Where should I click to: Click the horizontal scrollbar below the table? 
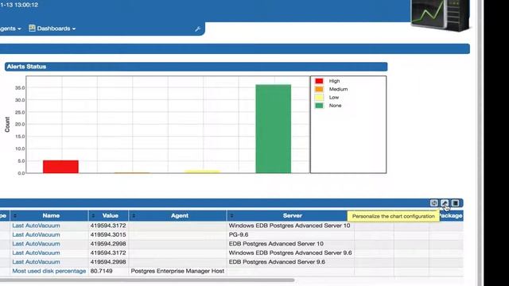tap(147, 280)
